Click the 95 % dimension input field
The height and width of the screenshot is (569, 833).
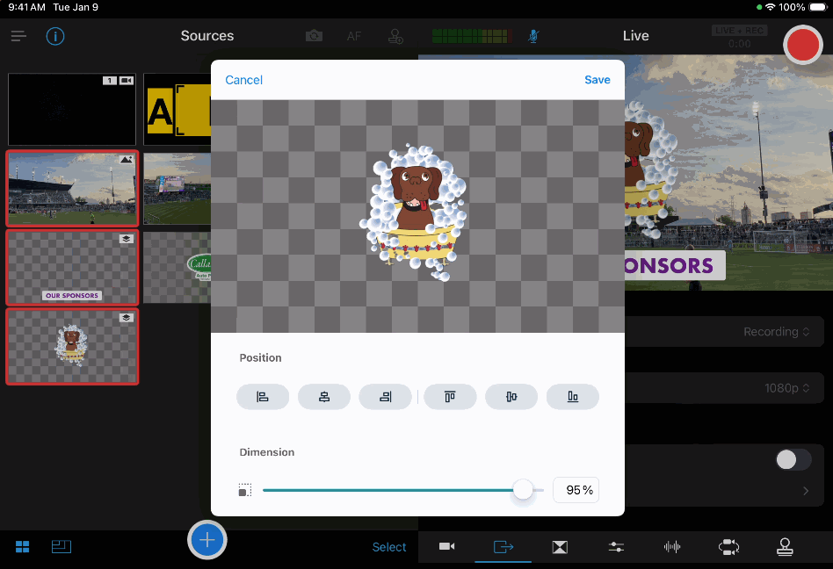pyautogui.click(x=576, y=490)
